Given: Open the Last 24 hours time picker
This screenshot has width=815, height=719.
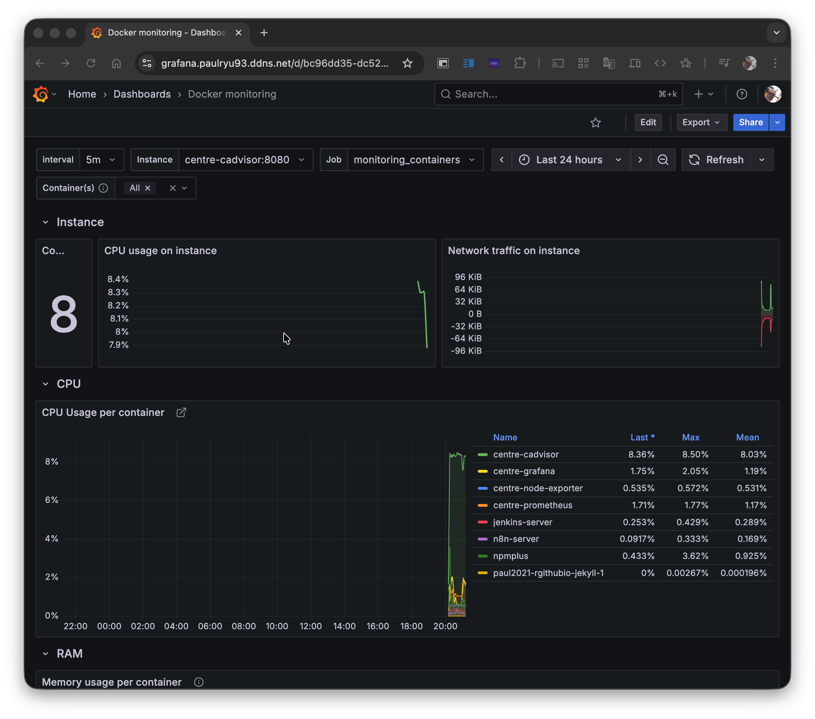Looking at the screenshot, I should coord(570,160).
